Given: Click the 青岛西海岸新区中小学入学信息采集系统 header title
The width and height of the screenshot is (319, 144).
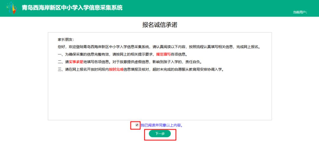Looking at the screenshot, I should click(x=72, y=8).
